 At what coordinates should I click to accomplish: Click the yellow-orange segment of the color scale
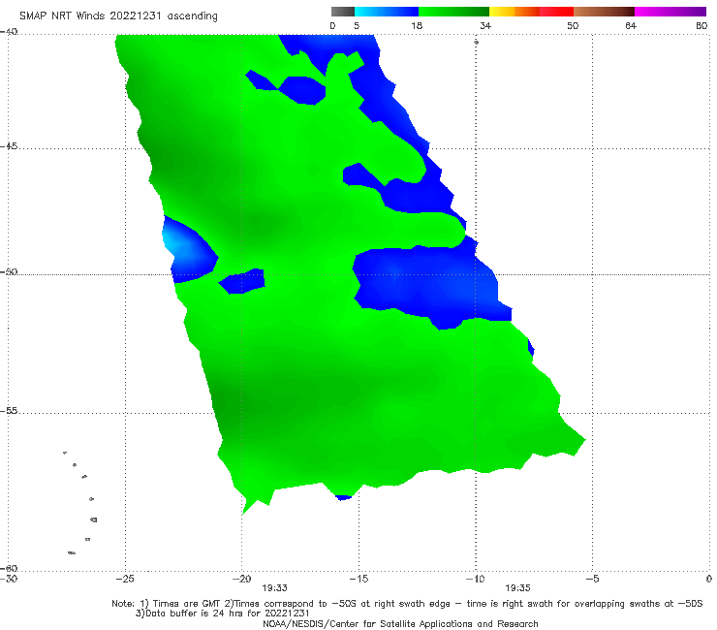[514, 12]
